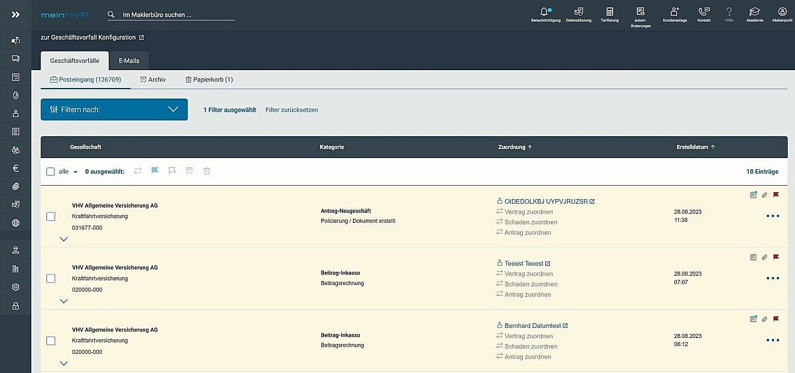Open Maklerprofil user icon
Image resolution: width=795 pixels, height=373 pixels.
pyautogui.click(x=782, y=12)
